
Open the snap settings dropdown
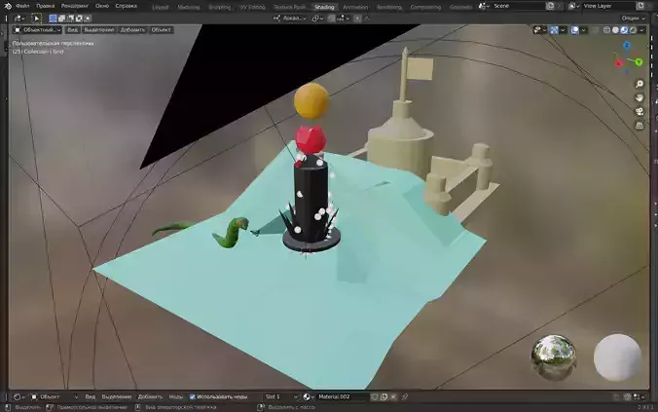pyautogui.click(x=343, y=19)
